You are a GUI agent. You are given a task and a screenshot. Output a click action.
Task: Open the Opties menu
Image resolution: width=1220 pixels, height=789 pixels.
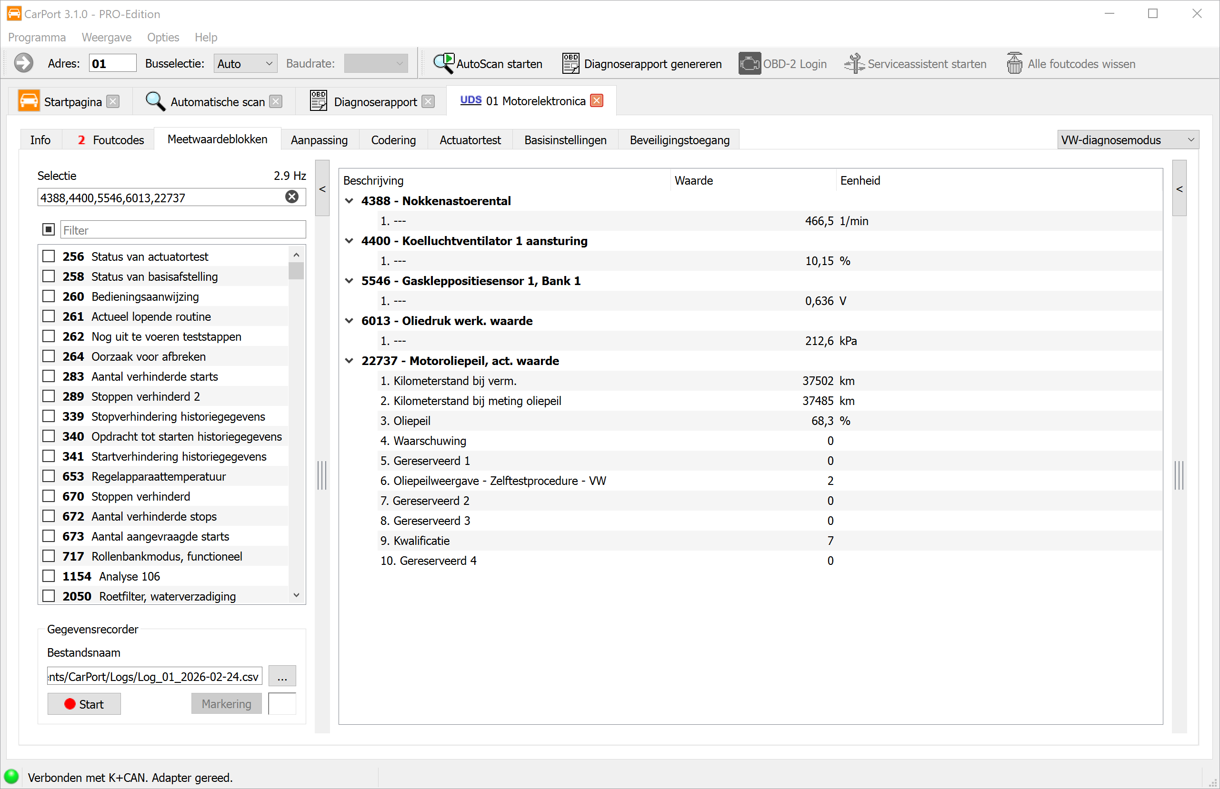[x=162, y=38]
